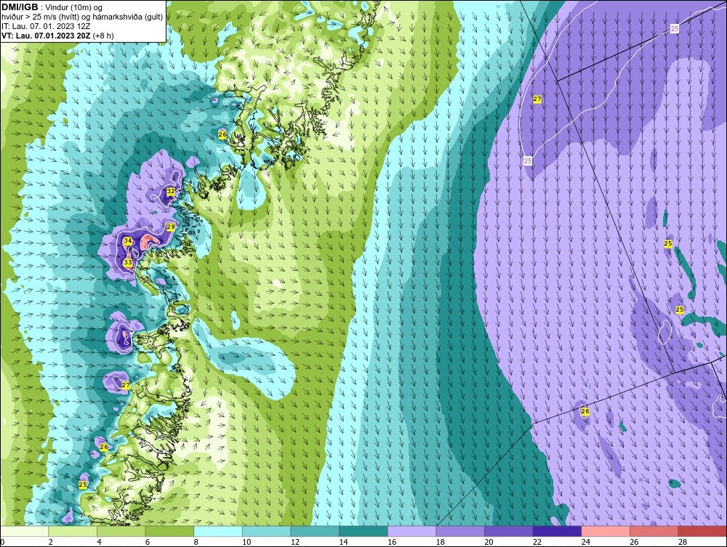Click the legend scale number 24
The height and width of the screenshot is (547, 727).
(x=585, y=542)
